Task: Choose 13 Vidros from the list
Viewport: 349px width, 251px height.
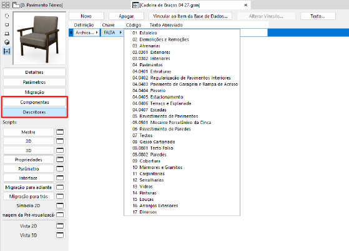Action: coord(182,187)
